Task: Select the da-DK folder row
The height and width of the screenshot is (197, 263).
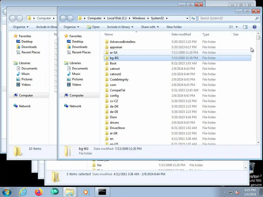Action: pos(177,106)
